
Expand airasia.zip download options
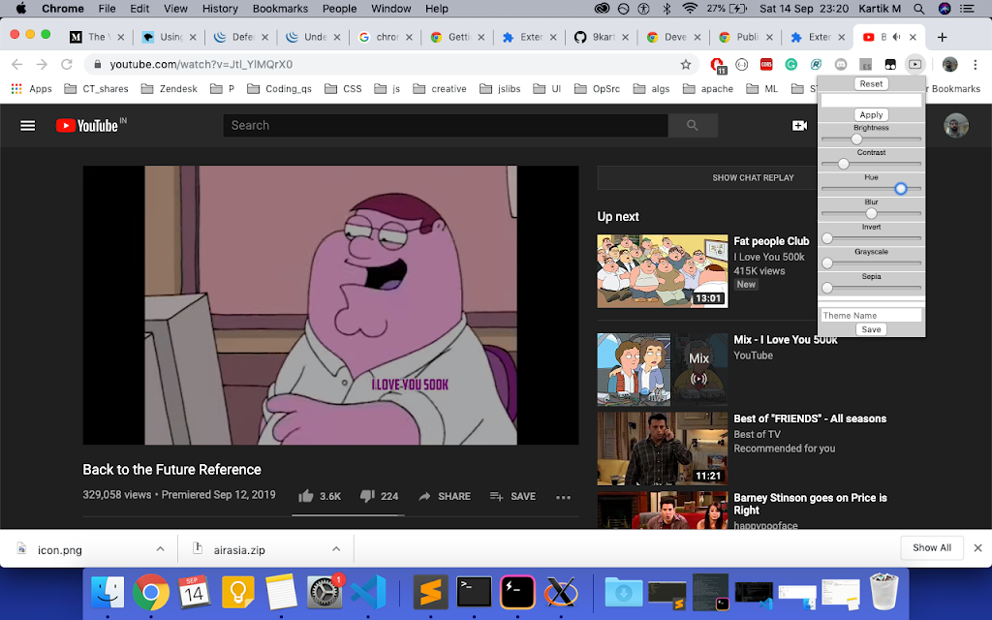(336, 549)
